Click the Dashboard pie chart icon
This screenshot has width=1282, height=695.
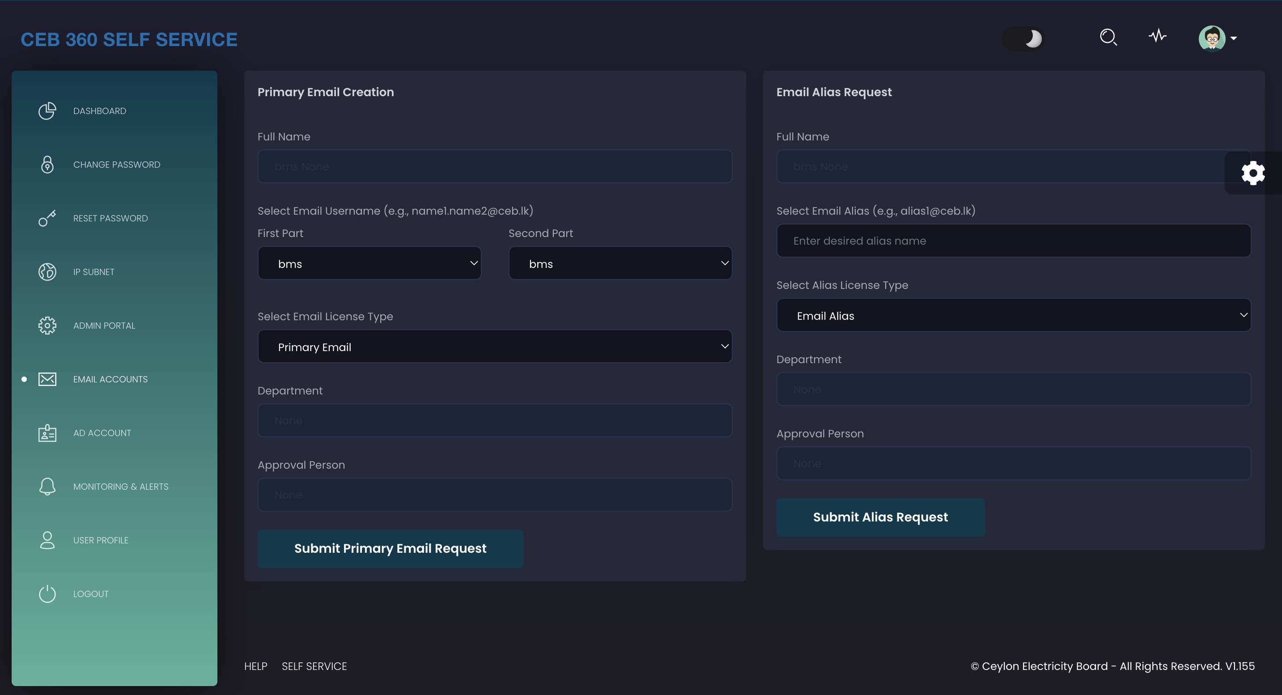(x=47, y=111)
